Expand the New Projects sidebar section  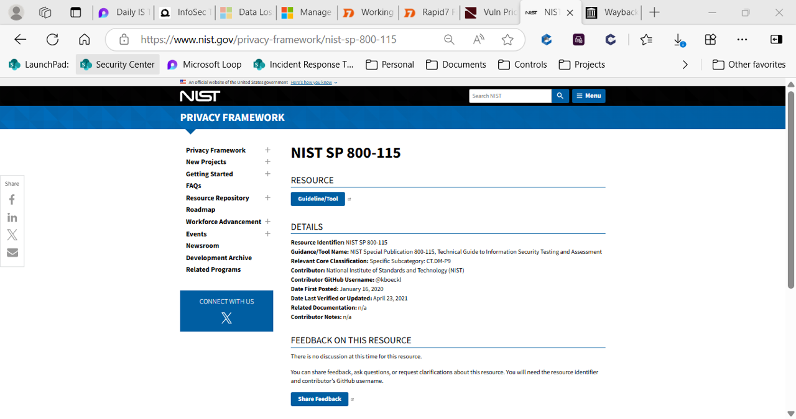point(267,162)
